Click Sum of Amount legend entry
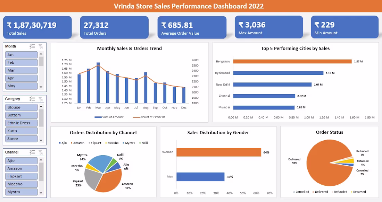 pyautogui.click(x=109, y=117)
